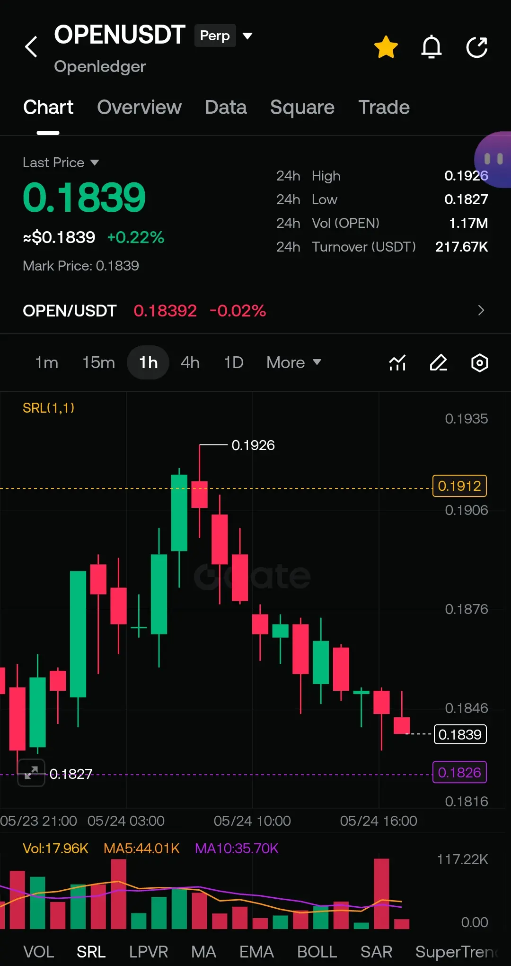Viewport: 511px width, 966px height.
Task: Tap the share arrow icon
Action: tap(476, 47)
